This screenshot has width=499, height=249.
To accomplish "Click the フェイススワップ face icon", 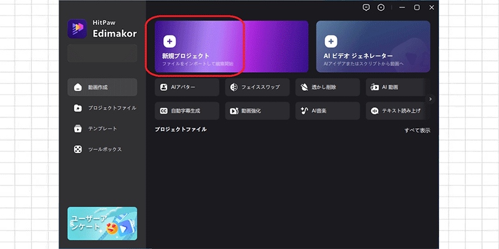I will 234,87.
